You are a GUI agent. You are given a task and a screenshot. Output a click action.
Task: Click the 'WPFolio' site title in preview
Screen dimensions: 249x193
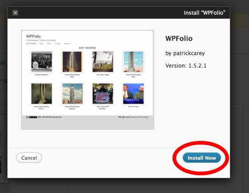pos(33,36)
